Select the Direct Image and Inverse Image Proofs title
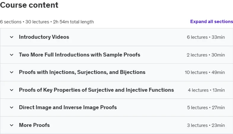The height and width of the screenshot is (134, 233). pyautogui.click(x=68, y=107)
